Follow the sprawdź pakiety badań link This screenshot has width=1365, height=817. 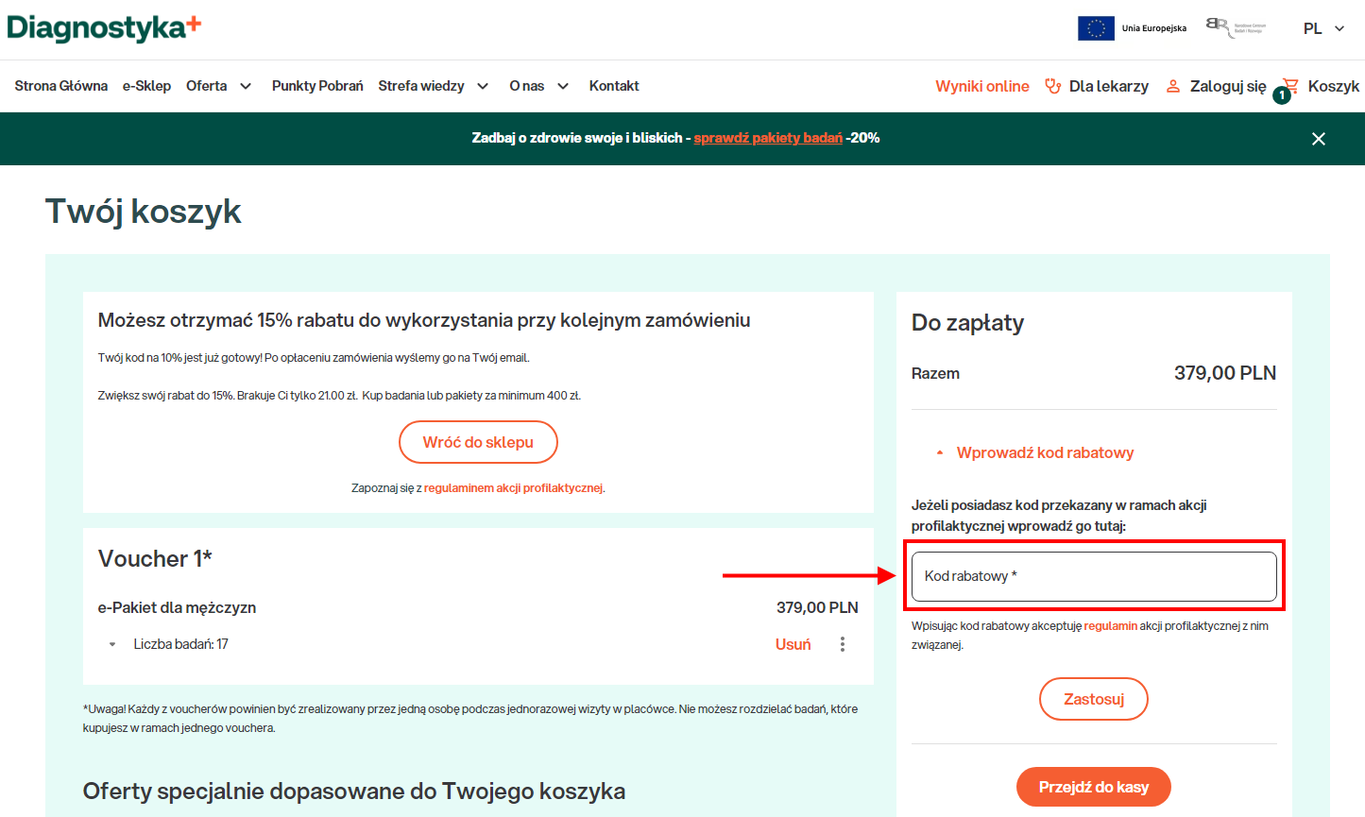click(768, 138)
